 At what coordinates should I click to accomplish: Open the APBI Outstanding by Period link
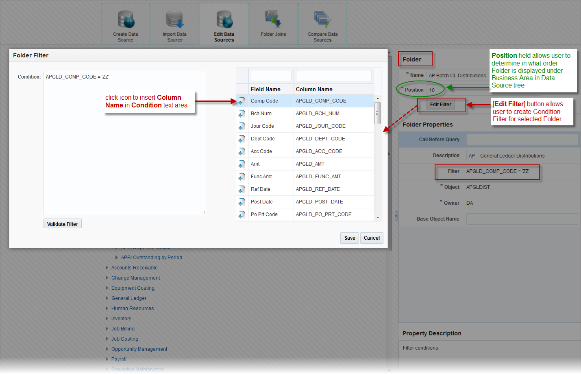pos(152,258)
